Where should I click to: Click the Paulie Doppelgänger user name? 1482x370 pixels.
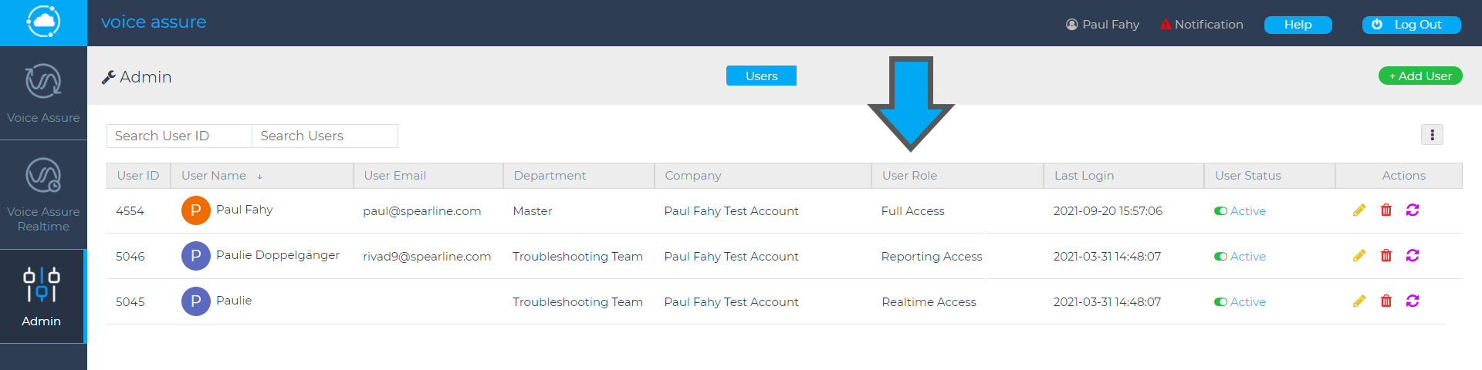coord(278,255)
